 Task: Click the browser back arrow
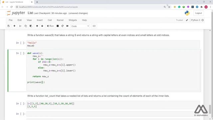point(3,7)
